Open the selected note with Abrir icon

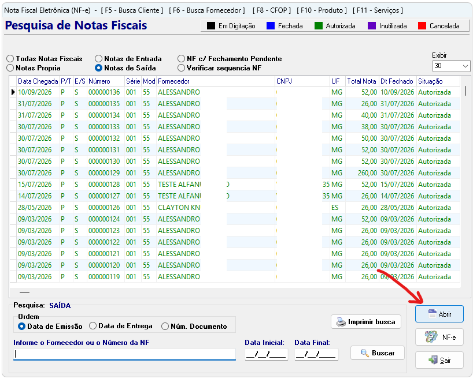433,314
